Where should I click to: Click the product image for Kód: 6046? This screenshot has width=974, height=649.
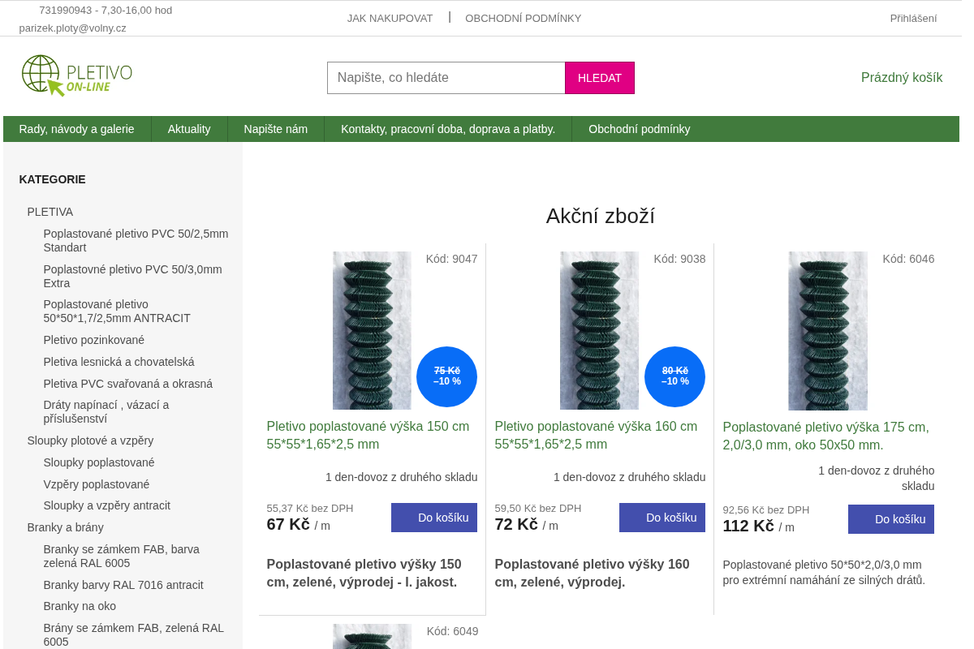coord(828,330)
